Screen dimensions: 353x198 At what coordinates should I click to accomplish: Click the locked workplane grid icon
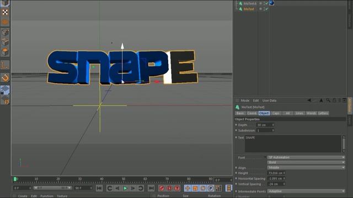[5, 90]
